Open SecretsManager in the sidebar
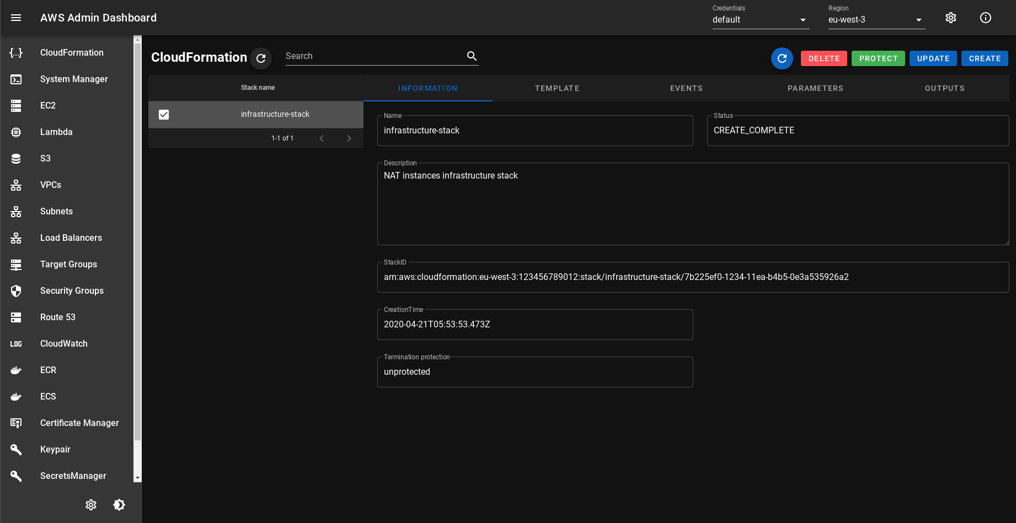Viewport: 1016px width, 523px height. click(67, 476)
